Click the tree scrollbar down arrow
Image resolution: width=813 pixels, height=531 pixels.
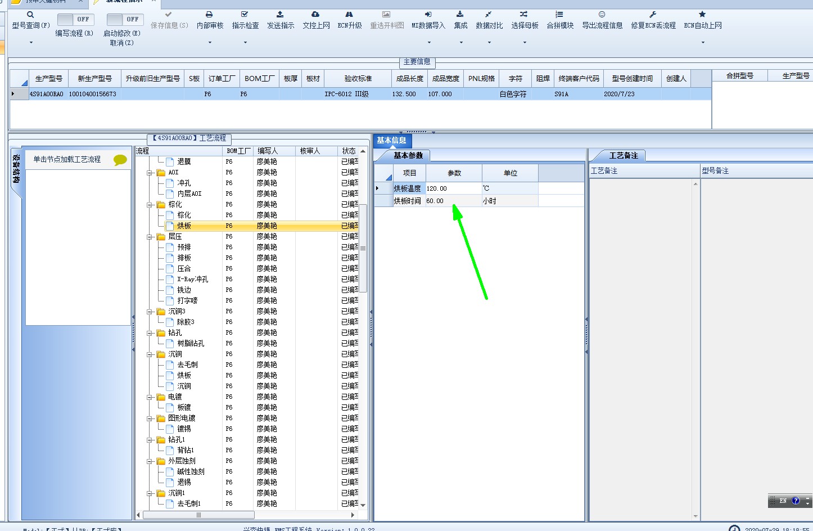pyautogui.click(x=363, y=505)
